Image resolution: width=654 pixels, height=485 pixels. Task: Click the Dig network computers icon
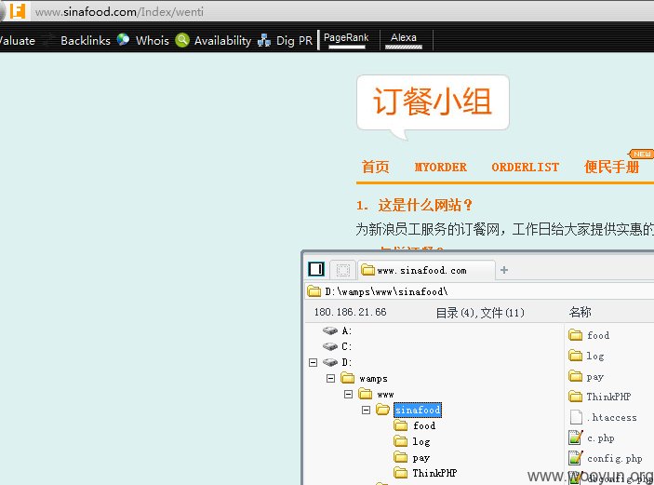[x=263, y=40]
